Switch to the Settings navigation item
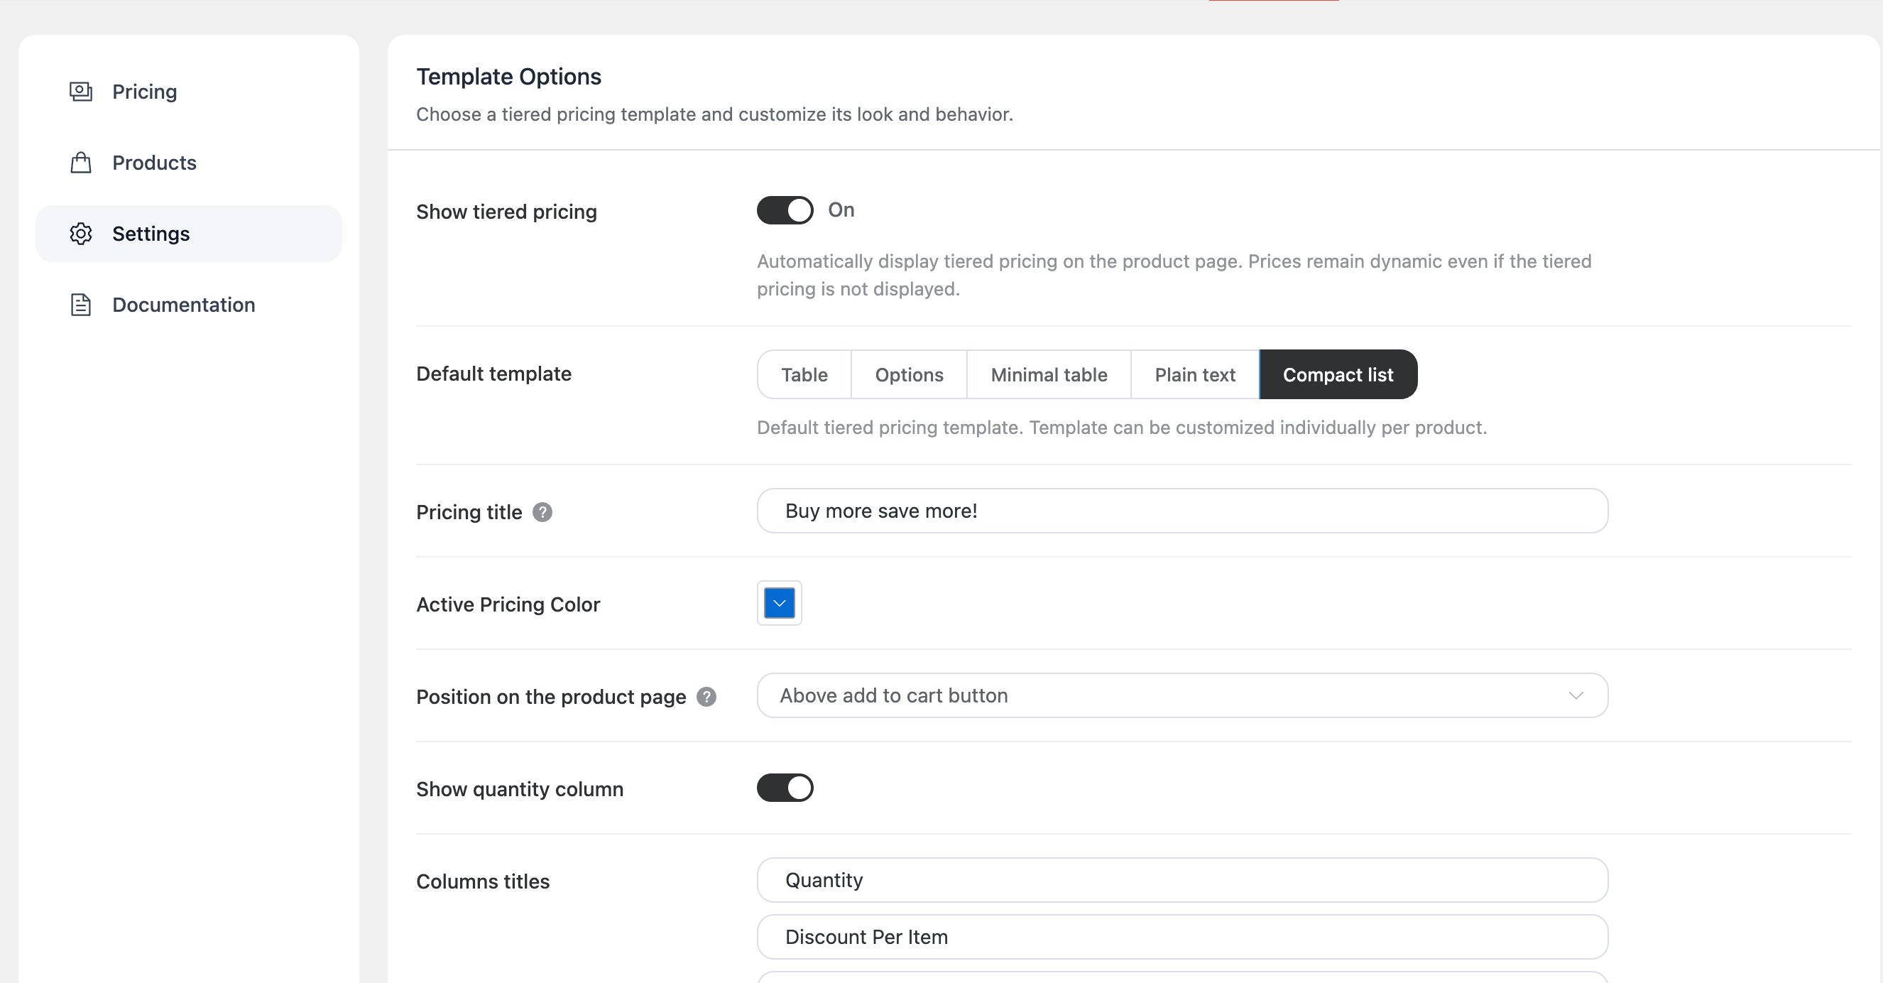The height and width of the screenshot is (983, 1883). coord(151,233)
